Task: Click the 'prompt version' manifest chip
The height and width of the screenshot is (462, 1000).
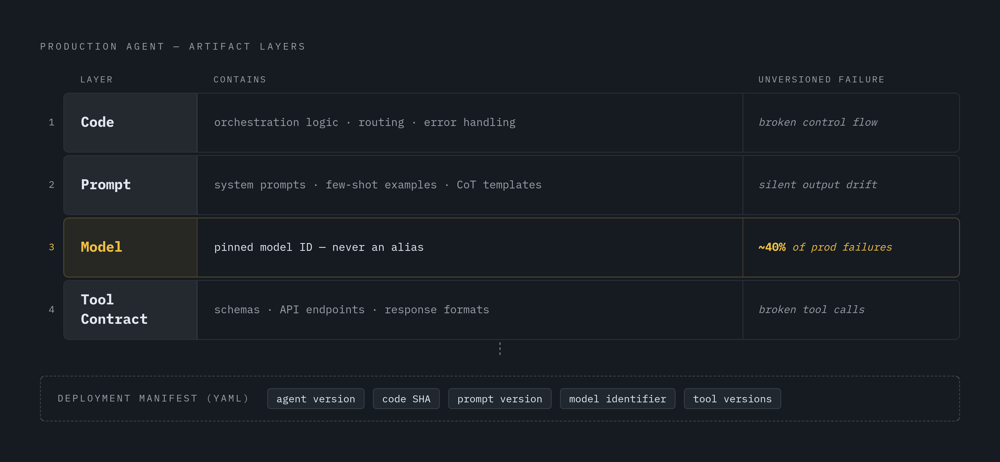Action: pyautogui.click(x=500, y=399)
